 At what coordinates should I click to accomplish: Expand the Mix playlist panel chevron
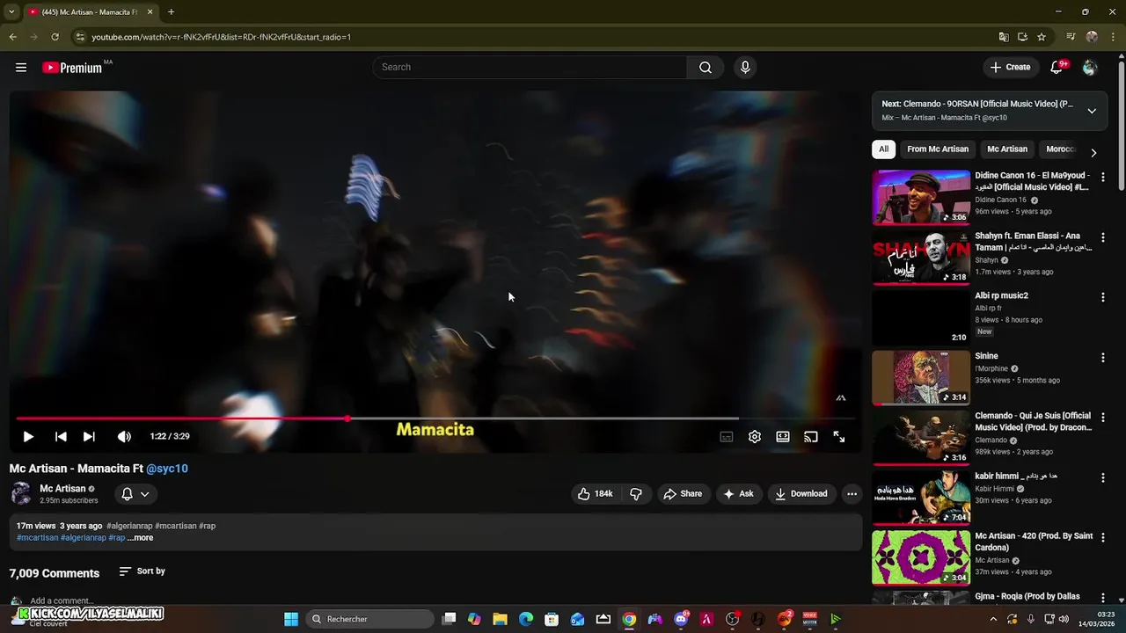click(1092, 111)
